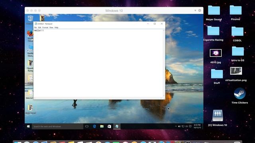Open the Action Center notifications icon
The image size is (255, 143).
pos(190,126)
